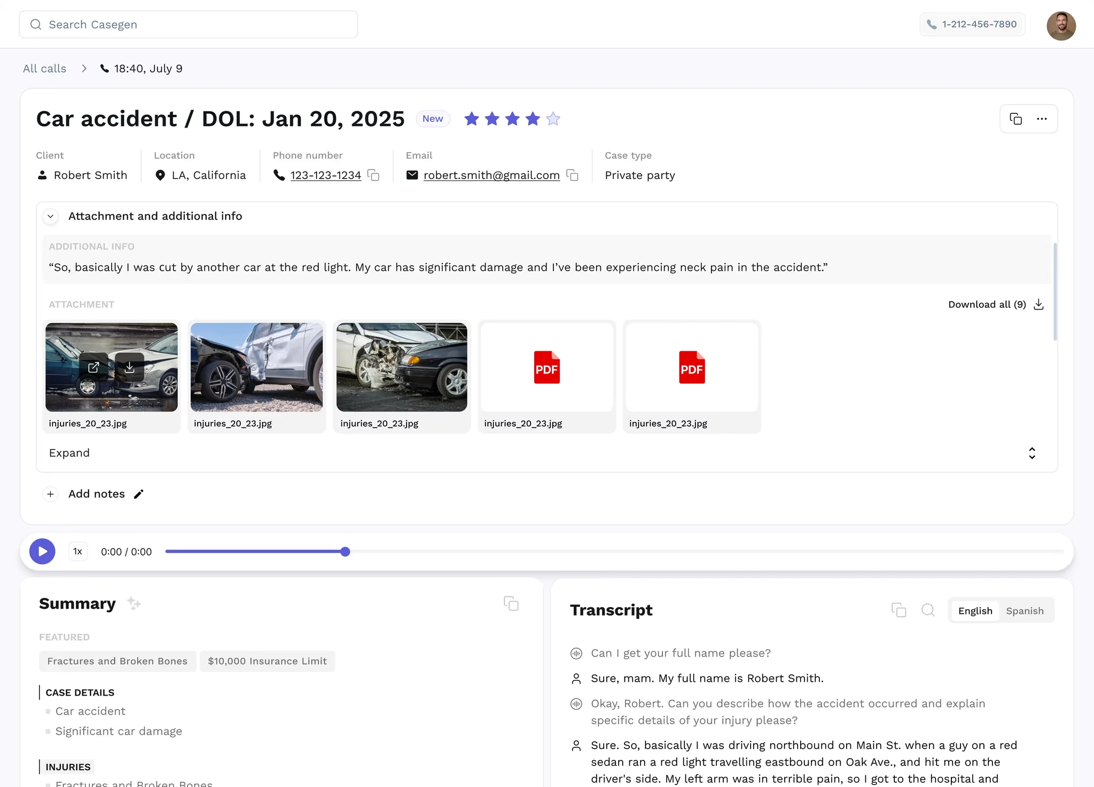Viewport: 1094px width, 787px height.
Task: Collapse Attachment and additional info section
Action: 51,216
